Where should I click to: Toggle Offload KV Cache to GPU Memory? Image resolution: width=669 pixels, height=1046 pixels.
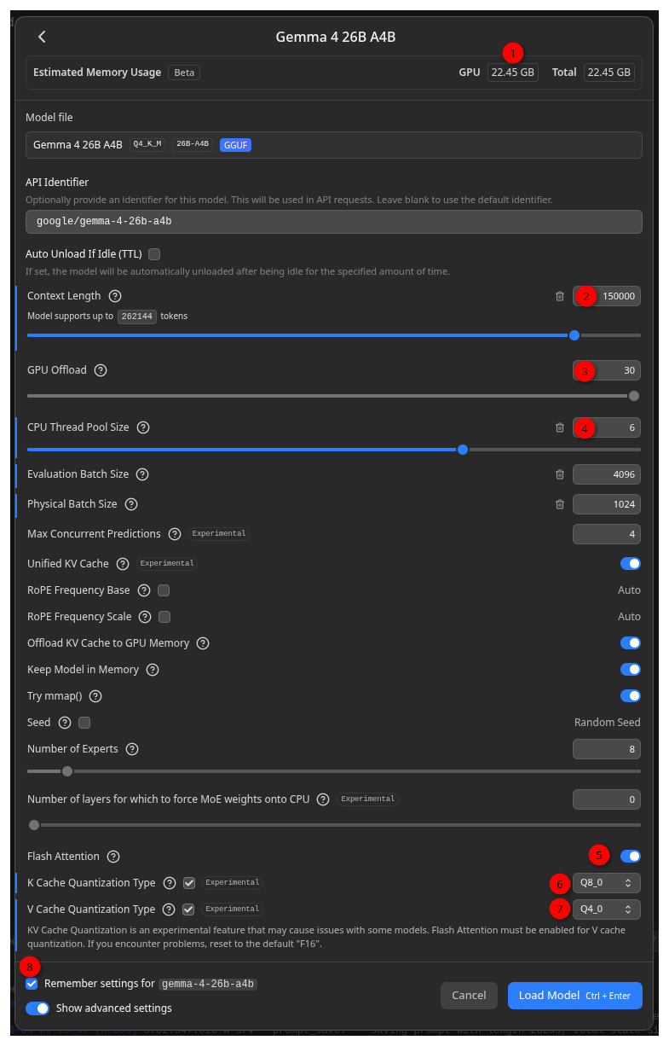[x=631, y=643]
